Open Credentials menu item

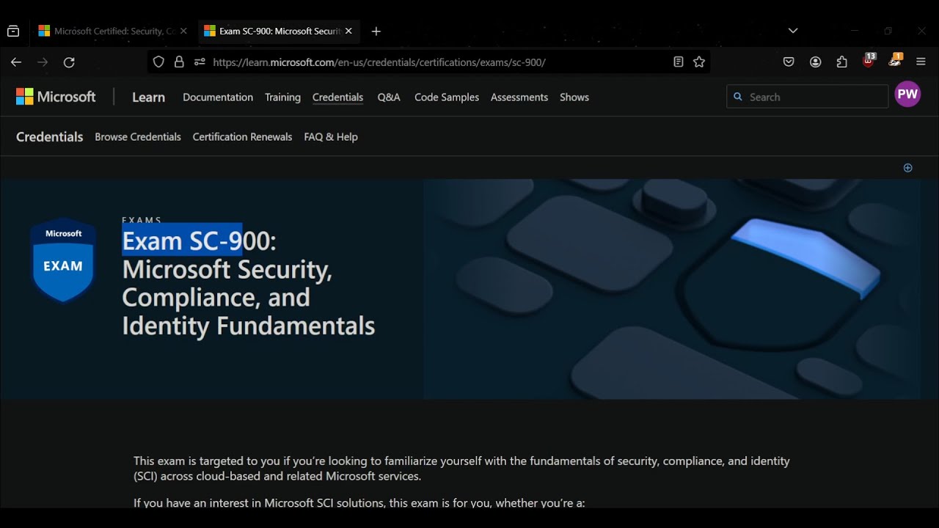point(337,97)
